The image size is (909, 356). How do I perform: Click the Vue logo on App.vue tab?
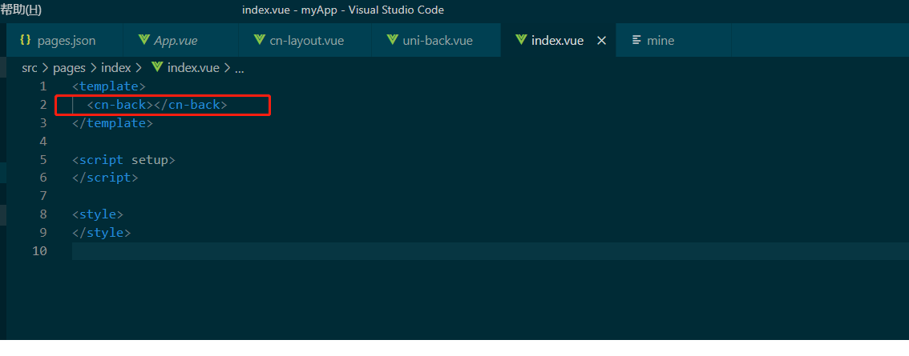point(144,40)
